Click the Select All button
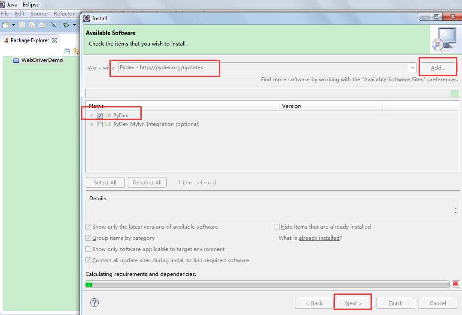 105,183
